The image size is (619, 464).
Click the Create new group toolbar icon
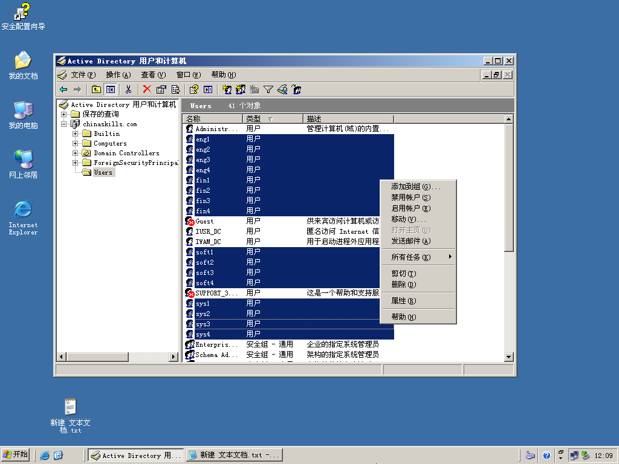click(241, 89)
